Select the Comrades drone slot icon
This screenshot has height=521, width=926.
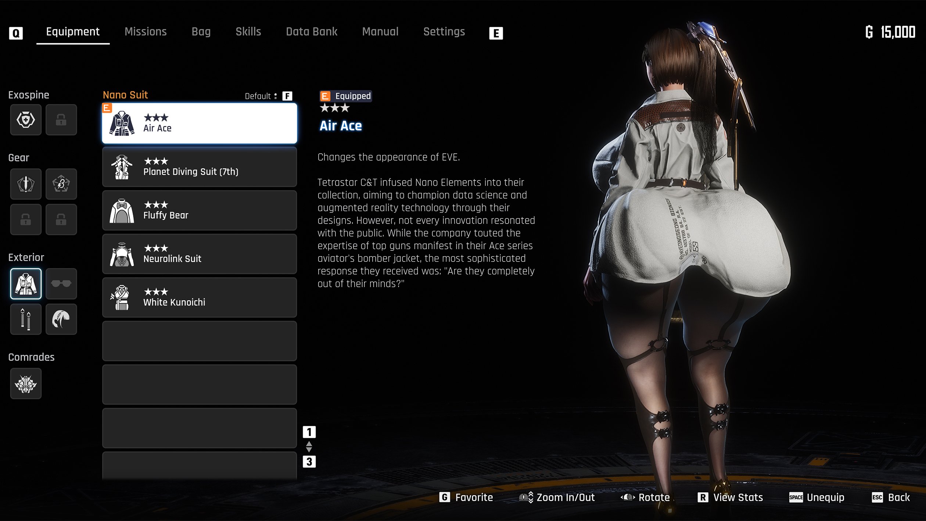26,383
